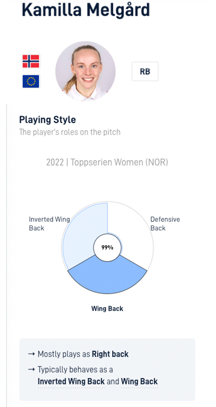The height and width of the screenshot is (407, 216).
Task: Select the Wing Back chart label
Action: coord(107,309)
